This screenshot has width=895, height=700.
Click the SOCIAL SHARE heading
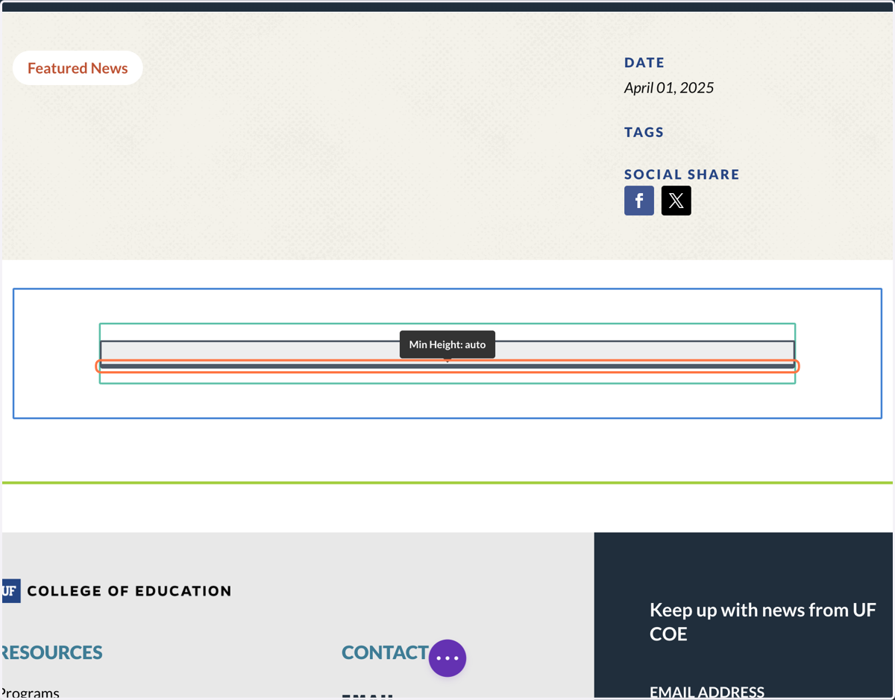(682, 174)
